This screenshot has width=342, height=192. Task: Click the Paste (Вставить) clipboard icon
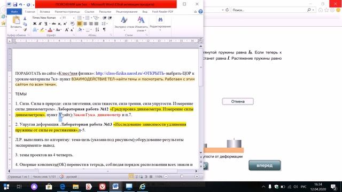16,20
